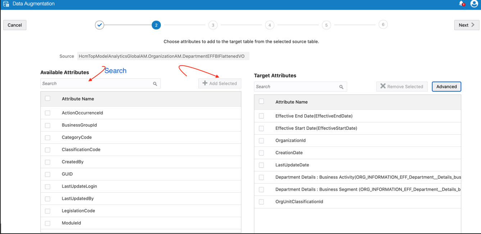Tick the OrganizationId target attribute checkbox
Screen dimensions: 481x234
262,141
